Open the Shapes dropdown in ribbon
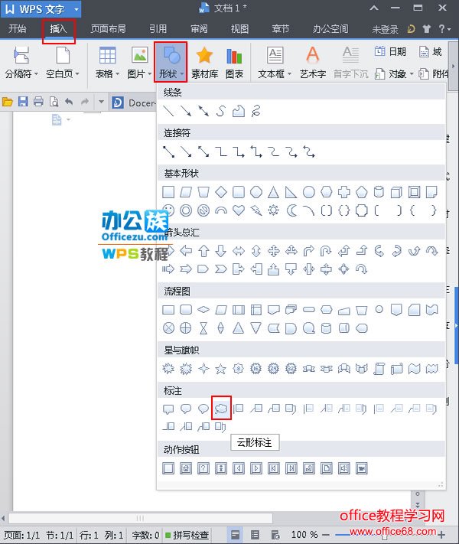 (171, 62)
